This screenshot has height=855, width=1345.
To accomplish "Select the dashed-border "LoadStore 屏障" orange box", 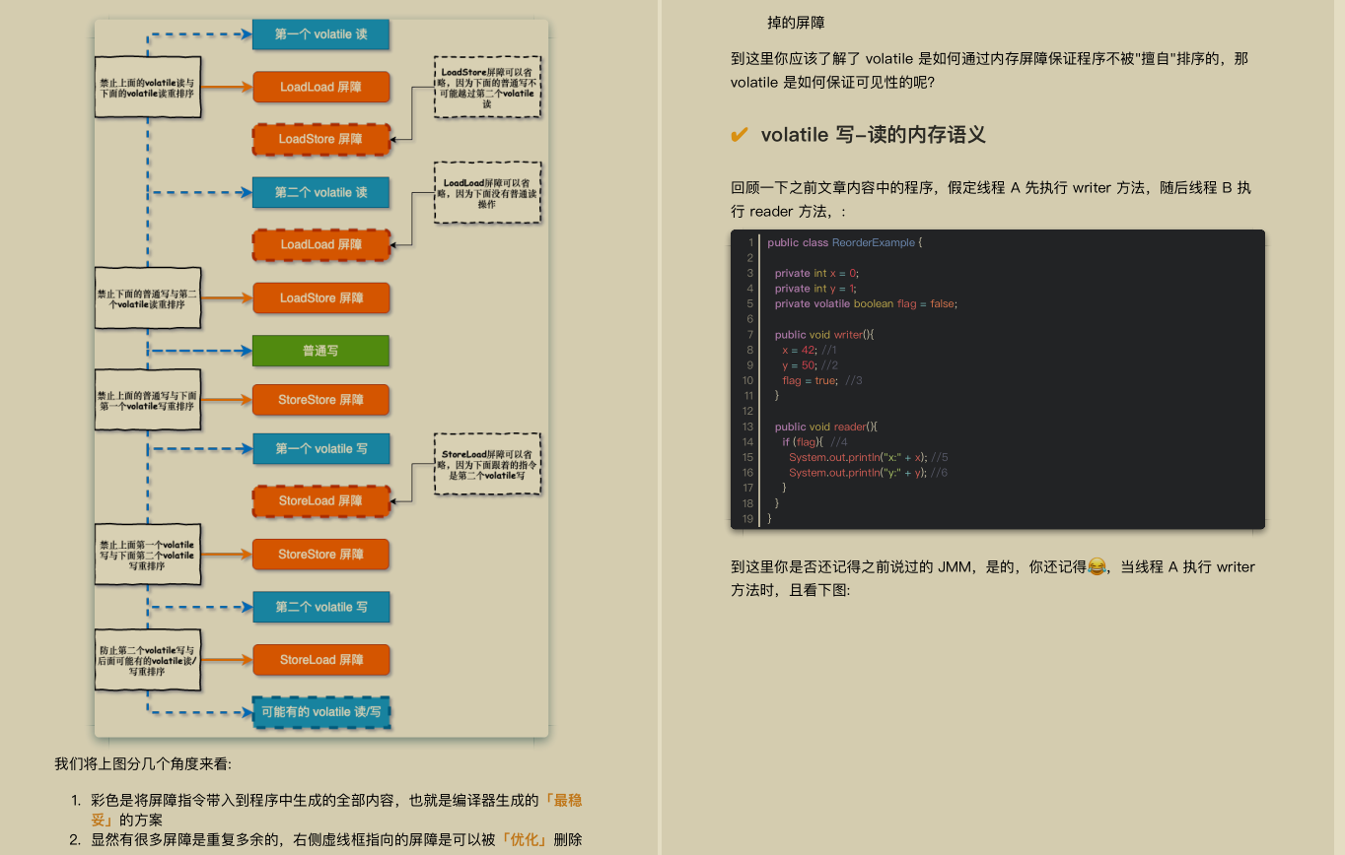I will click(x=321, y=139).
